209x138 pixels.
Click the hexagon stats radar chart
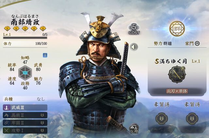click(x=25, y=73)
